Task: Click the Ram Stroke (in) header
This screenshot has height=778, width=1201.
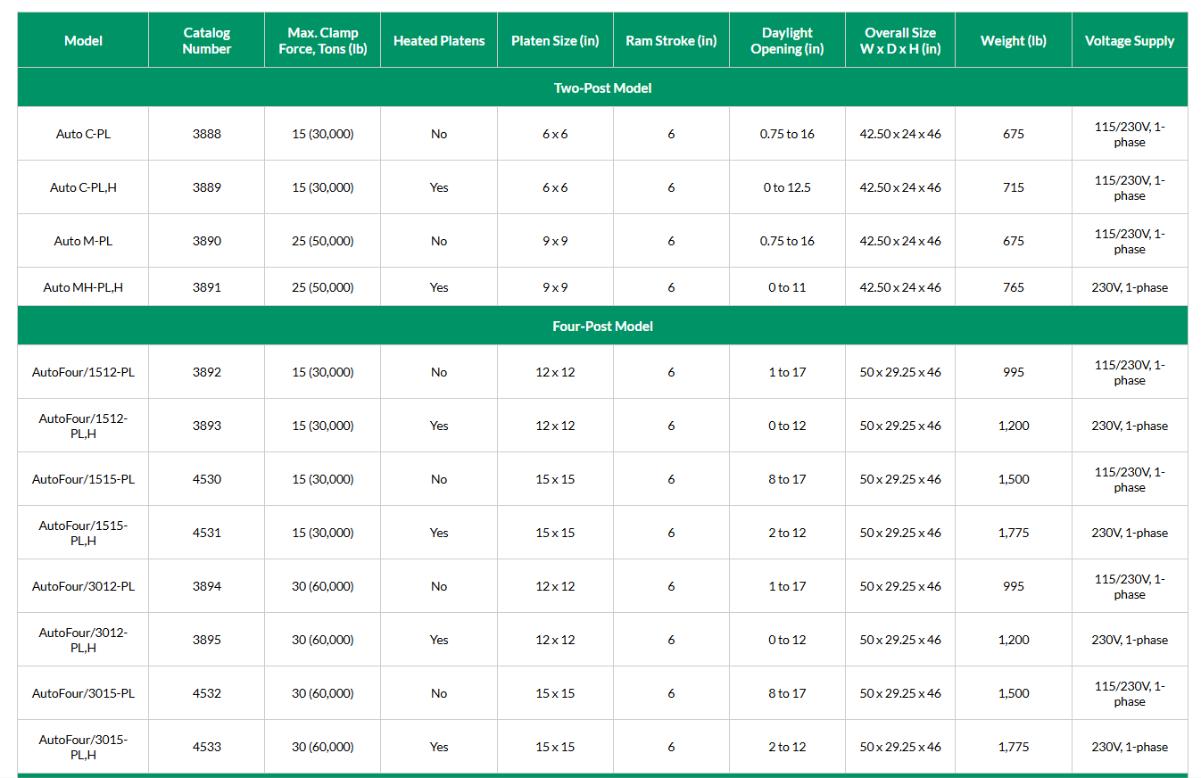Action: (671, 40)
